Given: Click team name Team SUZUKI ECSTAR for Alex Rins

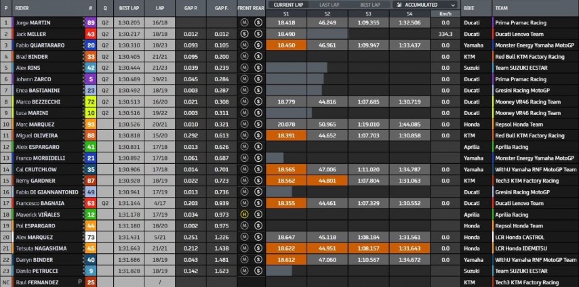Looking at the screenshot, I should (x=521, y=68).
